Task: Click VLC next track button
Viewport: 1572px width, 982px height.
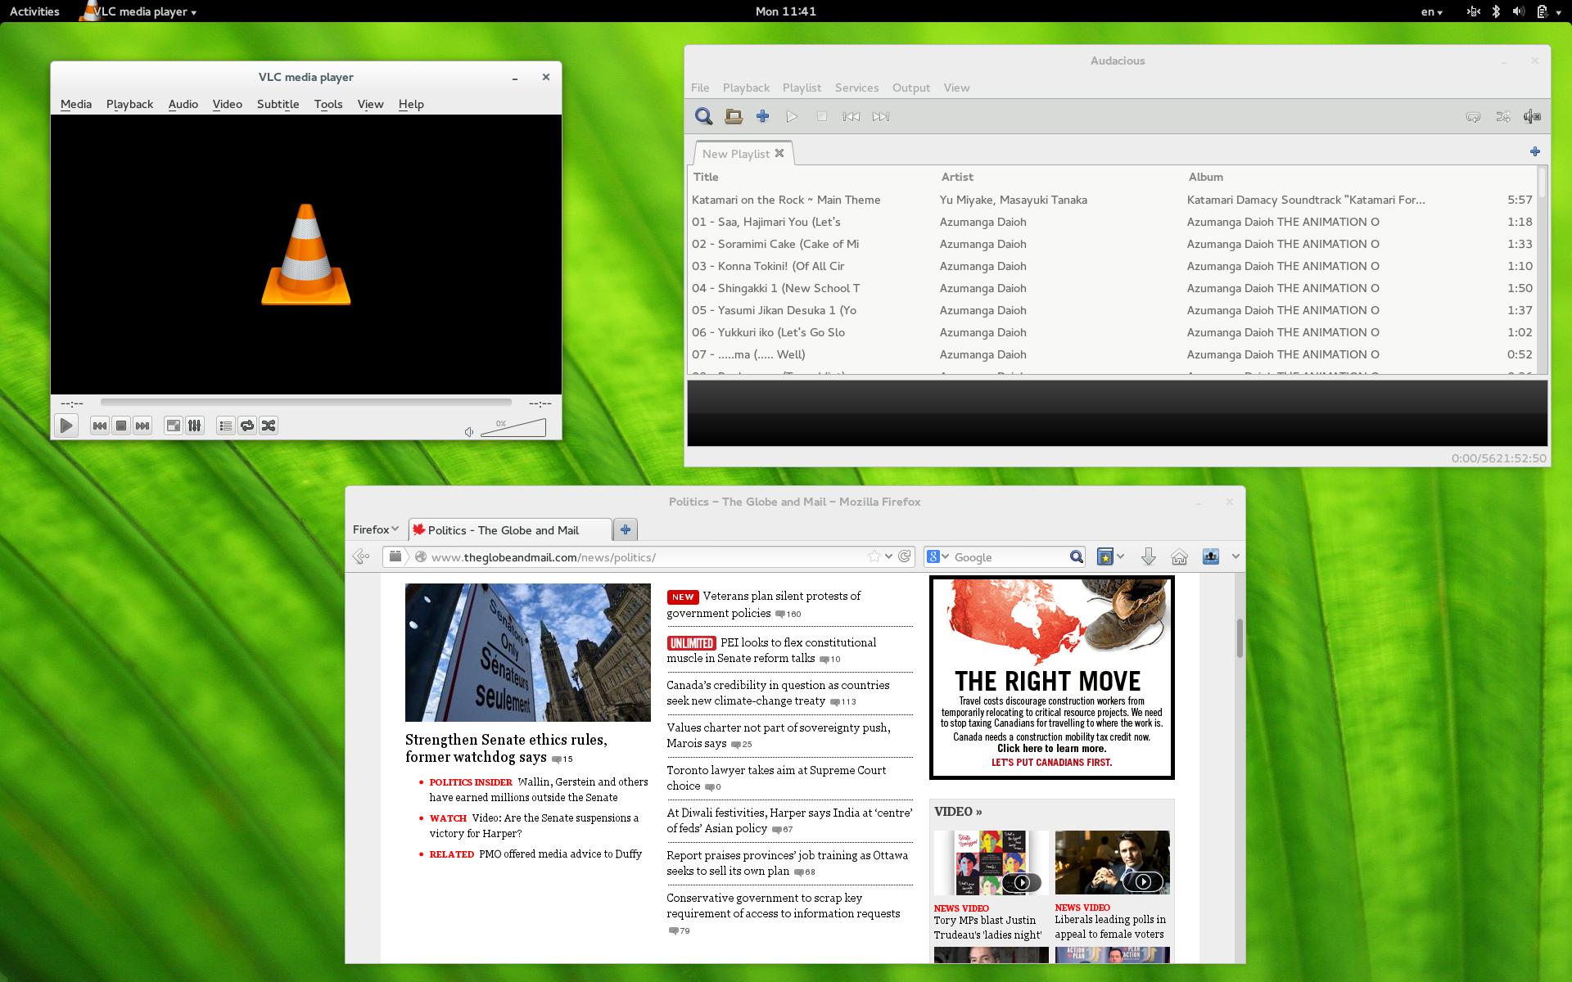Action: (142, 426)
